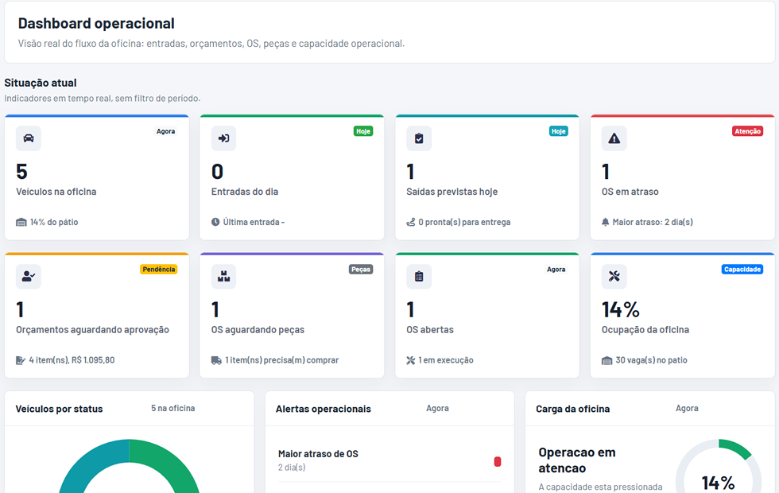
Task: Click the hand icon beside 0 pronta(s) para entrega
Action: coord(411,222)
